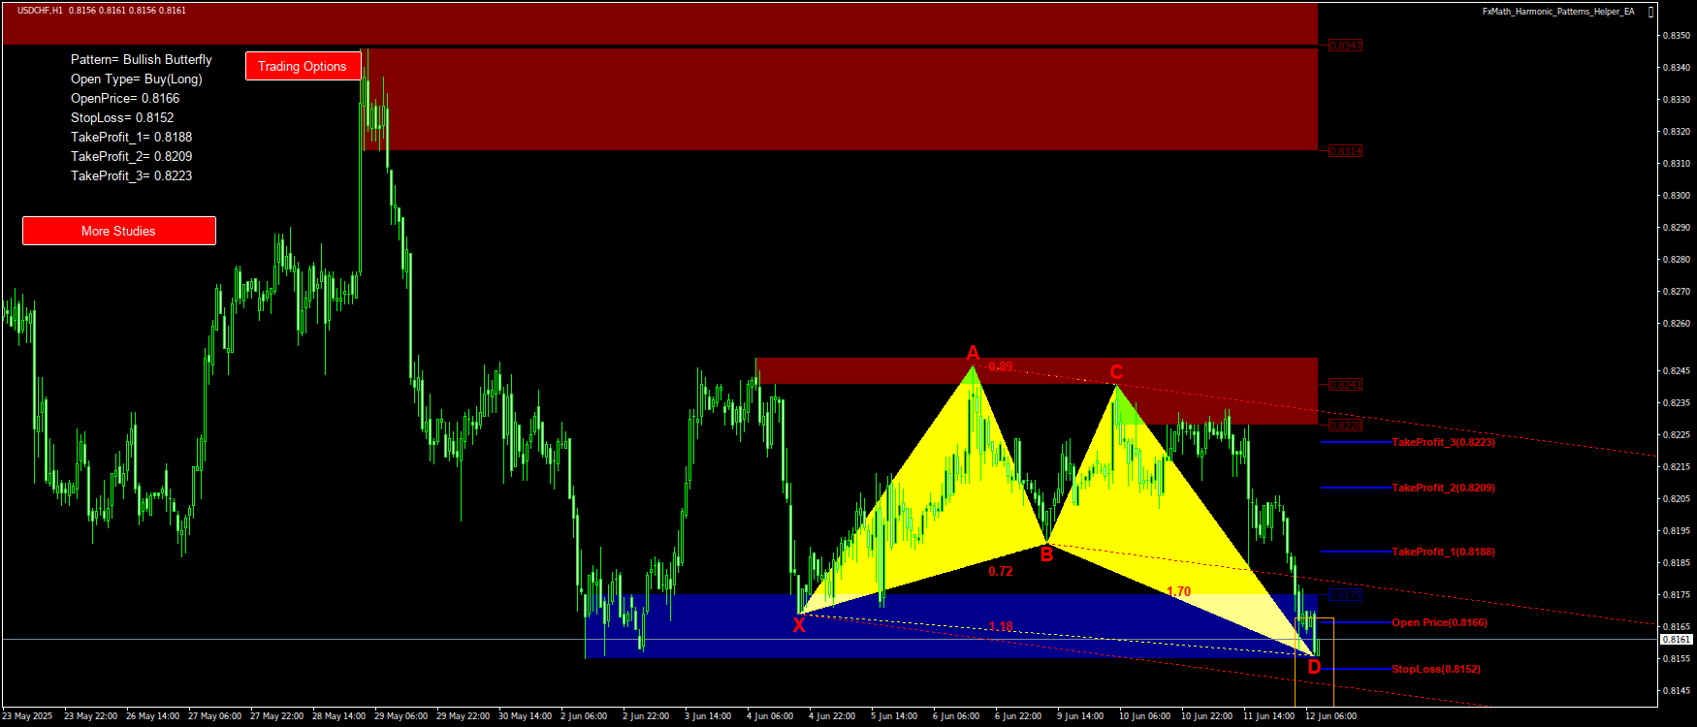The image size is (1697, 727).
Task: Select the red X pattern point marker
Action: pyautogui.click(x=799, y=626)
